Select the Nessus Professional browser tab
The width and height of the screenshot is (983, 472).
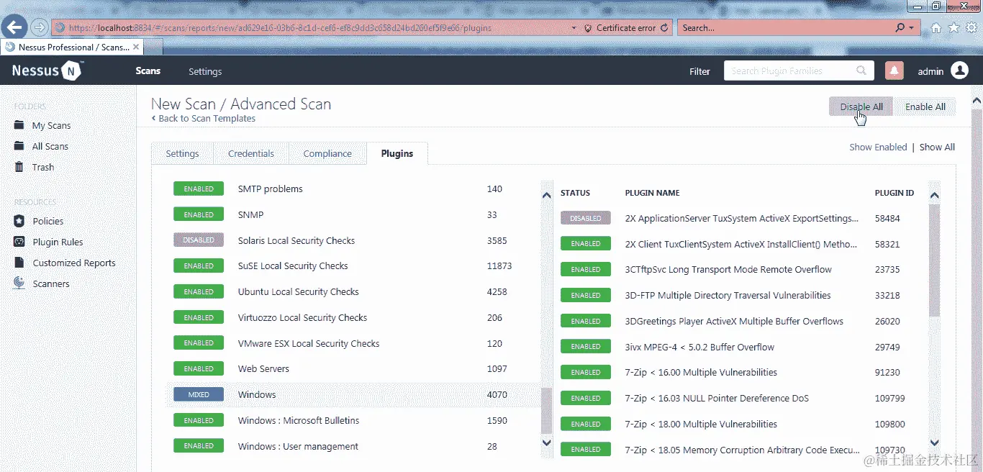point(72,47)
